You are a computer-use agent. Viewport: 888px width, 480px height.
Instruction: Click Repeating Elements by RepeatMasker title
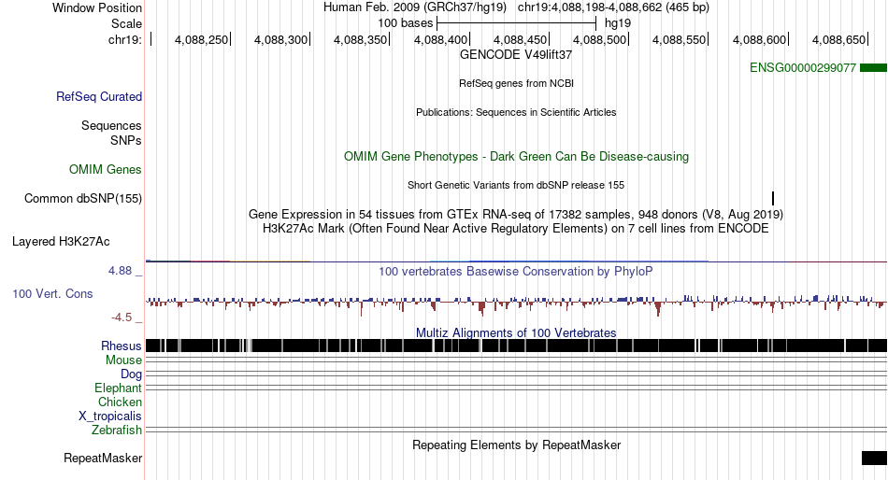coord(516,445)
